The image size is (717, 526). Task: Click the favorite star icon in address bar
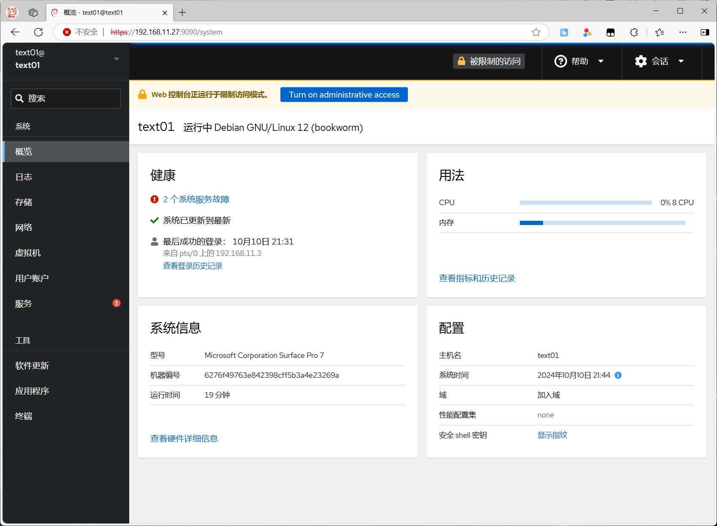[x=536, y=32]
